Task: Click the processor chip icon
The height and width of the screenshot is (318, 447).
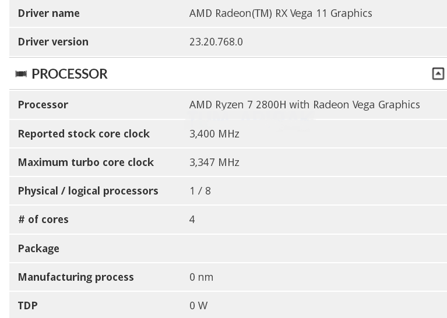Action: [x=22, y=74]
